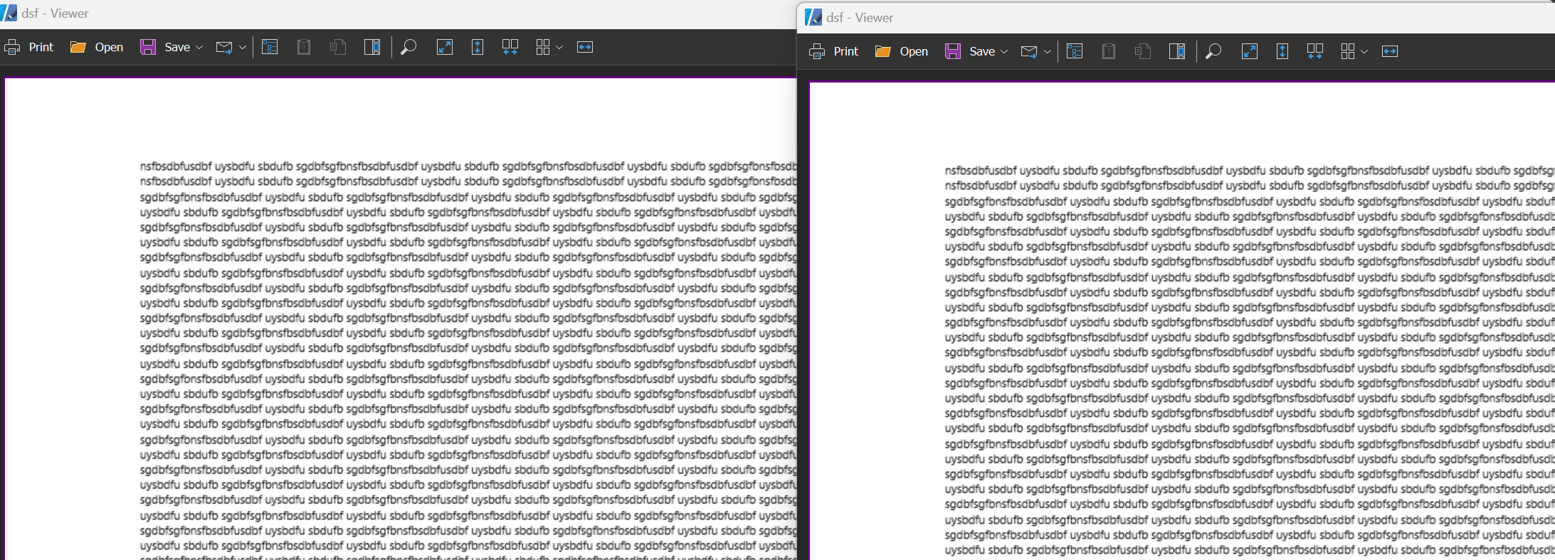Toggle the thumbnails side panel icon in left window

point(372,47)
